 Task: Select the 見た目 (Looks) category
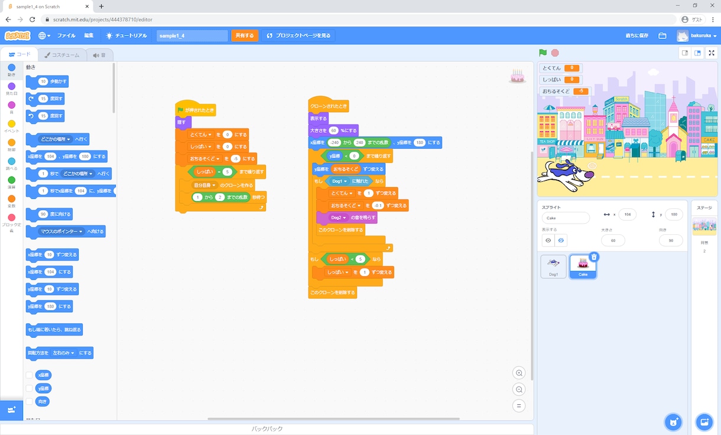click(12, 89)
